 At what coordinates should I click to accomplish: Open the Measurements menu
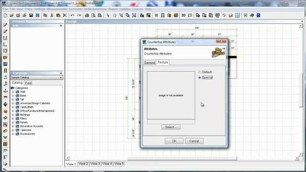pyautogui.click(x=57, y=9)
